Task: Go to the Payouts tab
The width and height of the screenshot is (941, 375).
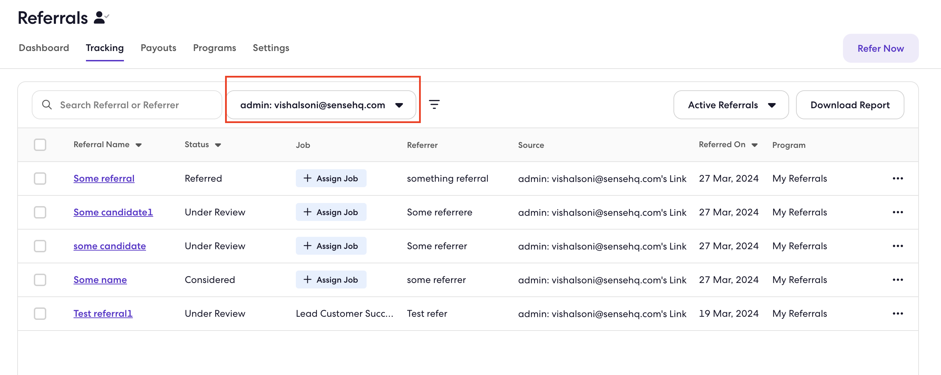Action: pyautogui.click(x=158, y=48)
